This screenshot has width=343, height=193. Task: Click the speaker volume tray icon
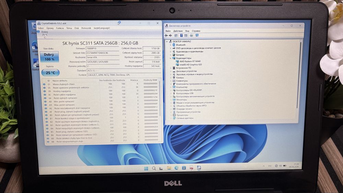[280, 166]
